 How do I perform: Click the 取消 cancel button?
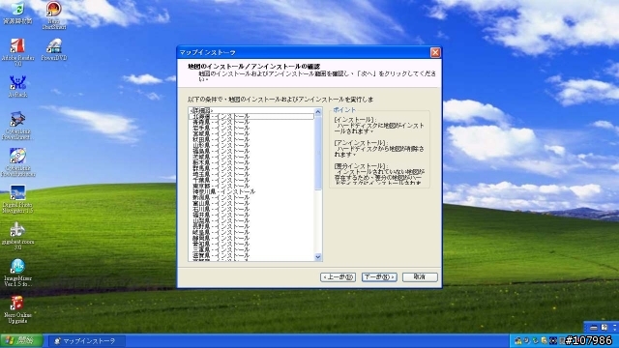(420, 277)
